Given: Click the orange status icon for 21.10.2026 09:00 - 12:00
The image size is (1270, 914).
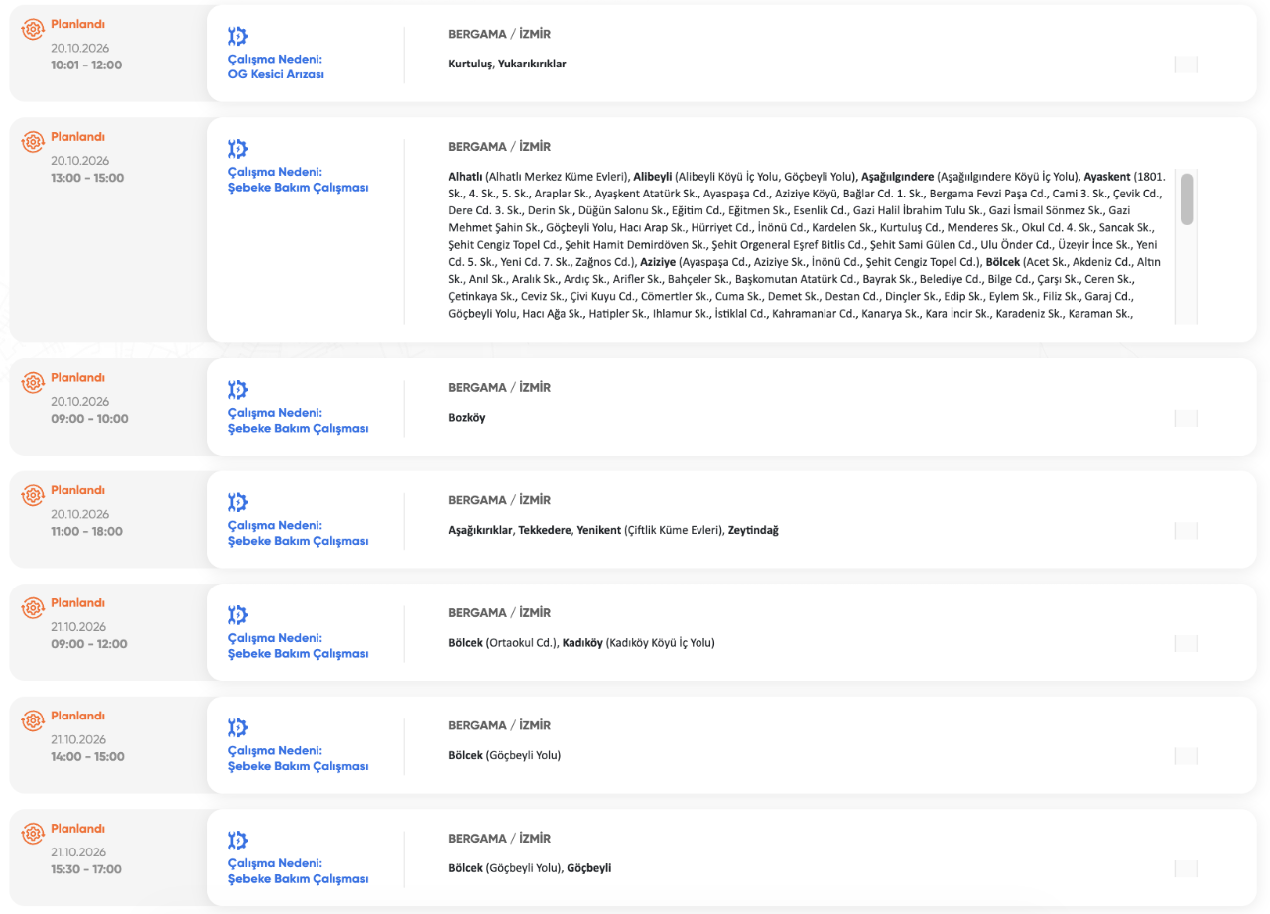Looking at the screenshot, I should pos(33,608).
